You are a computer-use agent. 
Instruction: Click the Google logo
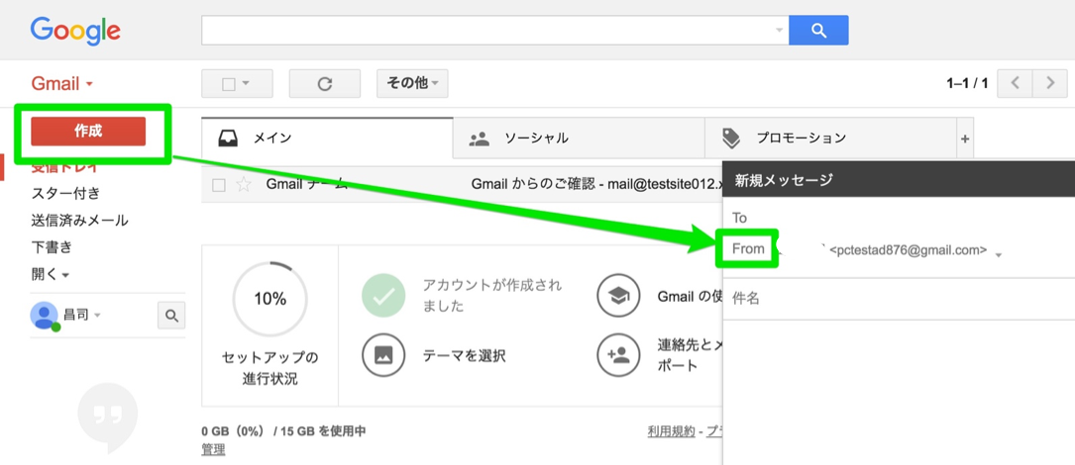tap(75, 30)
